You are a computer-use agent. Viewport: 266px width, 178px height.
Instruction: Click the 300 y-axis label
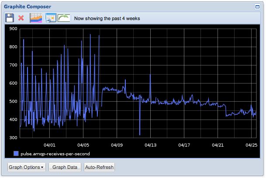pyautogui.click(x=13, y=138)
